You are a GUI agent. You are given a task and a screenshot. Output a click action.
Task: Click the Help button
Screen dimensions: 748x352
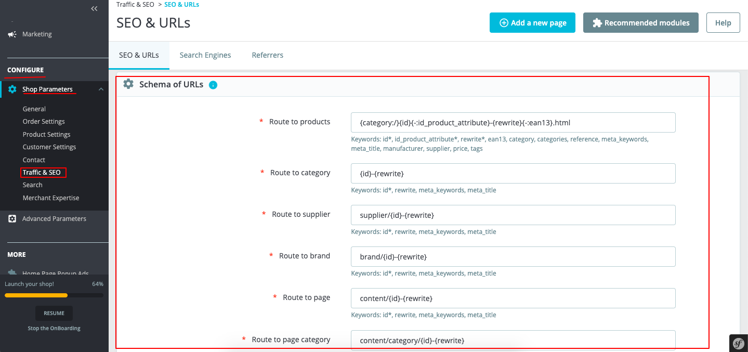[723, 23]
